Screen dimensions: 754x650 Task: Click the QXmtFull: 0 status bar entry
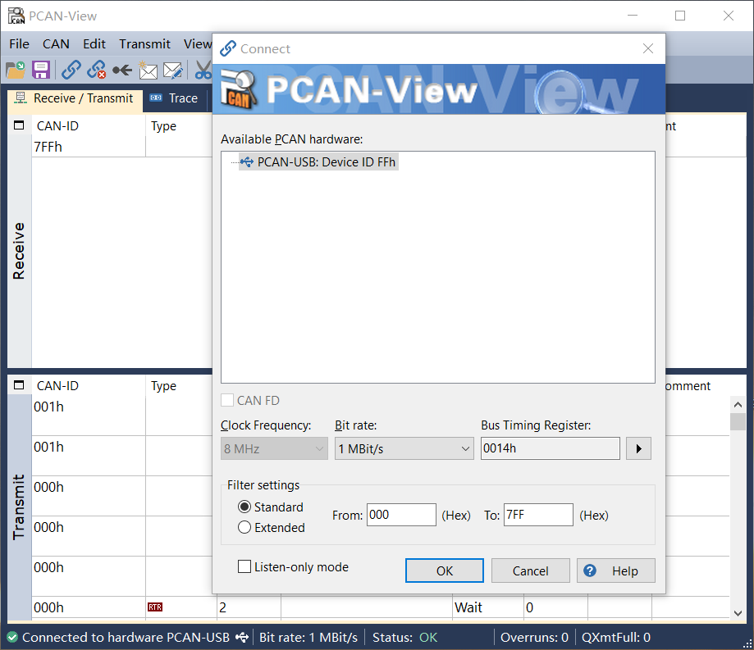(x=616, y=638)
